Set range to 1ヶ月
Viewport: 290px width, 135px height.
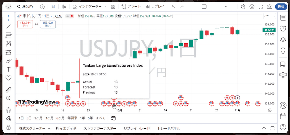38,118
